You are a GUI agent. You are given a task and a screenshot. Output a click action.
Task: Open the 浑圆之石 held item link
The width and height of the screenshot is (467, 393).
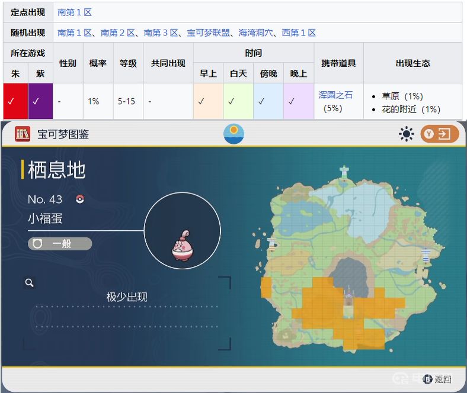(335, 95)
